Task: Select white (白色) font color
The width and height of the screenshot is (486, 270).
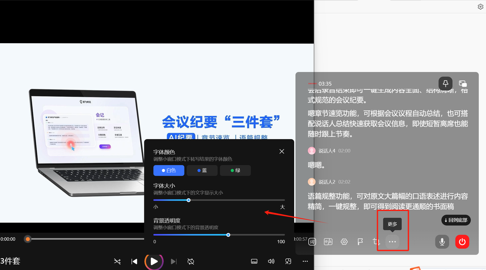Action: [x=169, y=171]
